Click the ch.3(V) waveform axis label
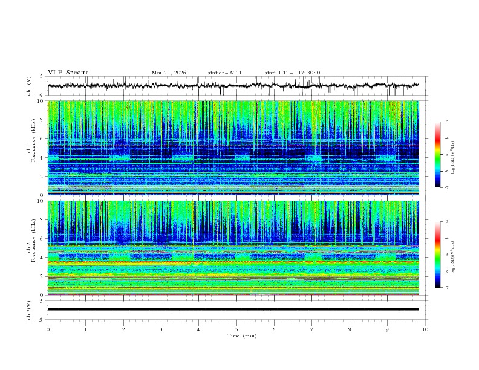The image size is (479, 370). (x=29, y=310)
